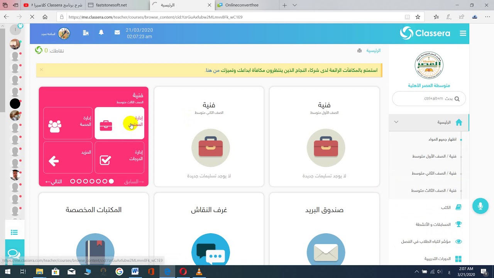Click the search magnifier icon

457,99
